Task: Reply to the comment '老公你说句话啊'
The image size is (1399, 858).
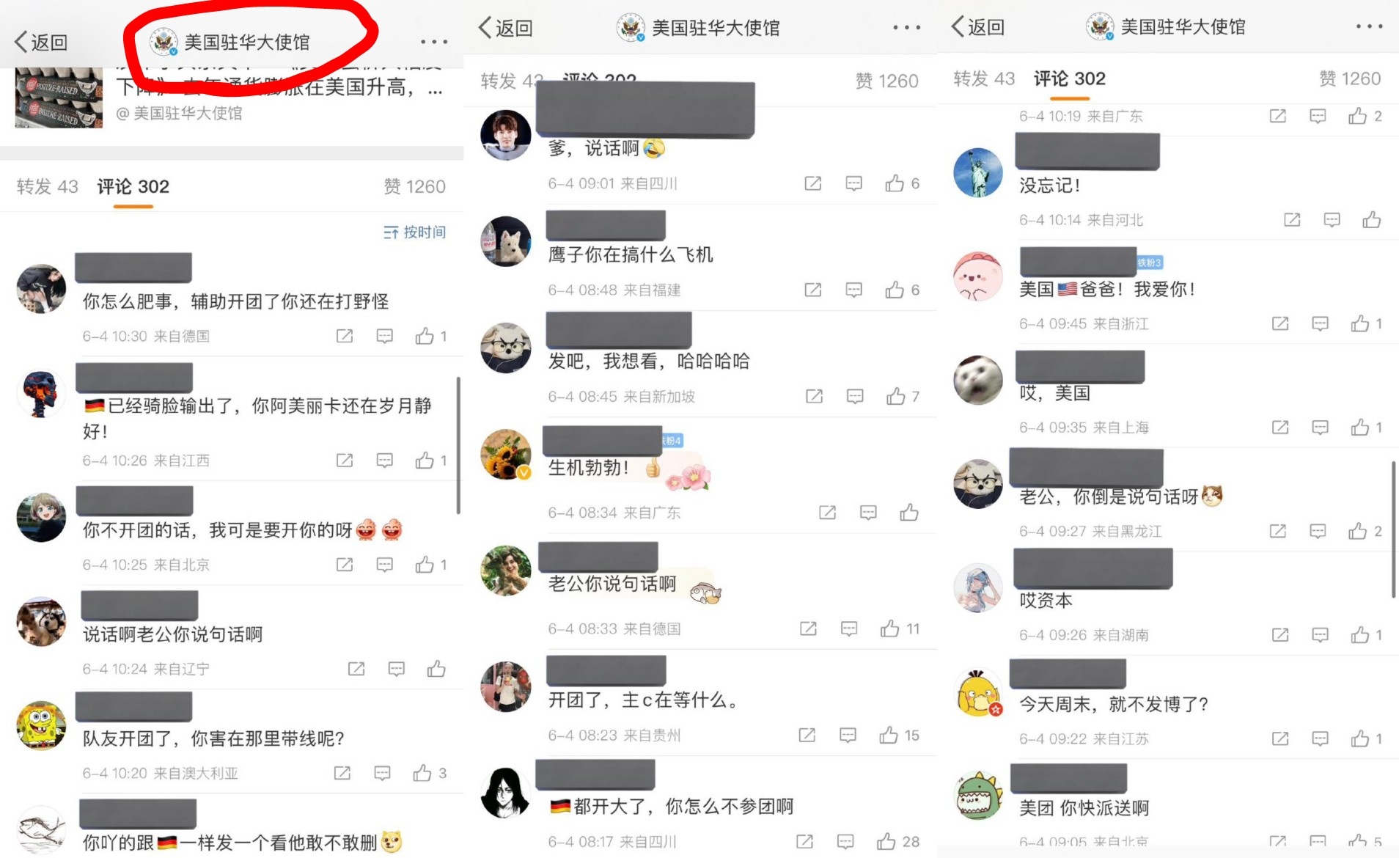Action: pyautogui.click(x=849, y=628)
